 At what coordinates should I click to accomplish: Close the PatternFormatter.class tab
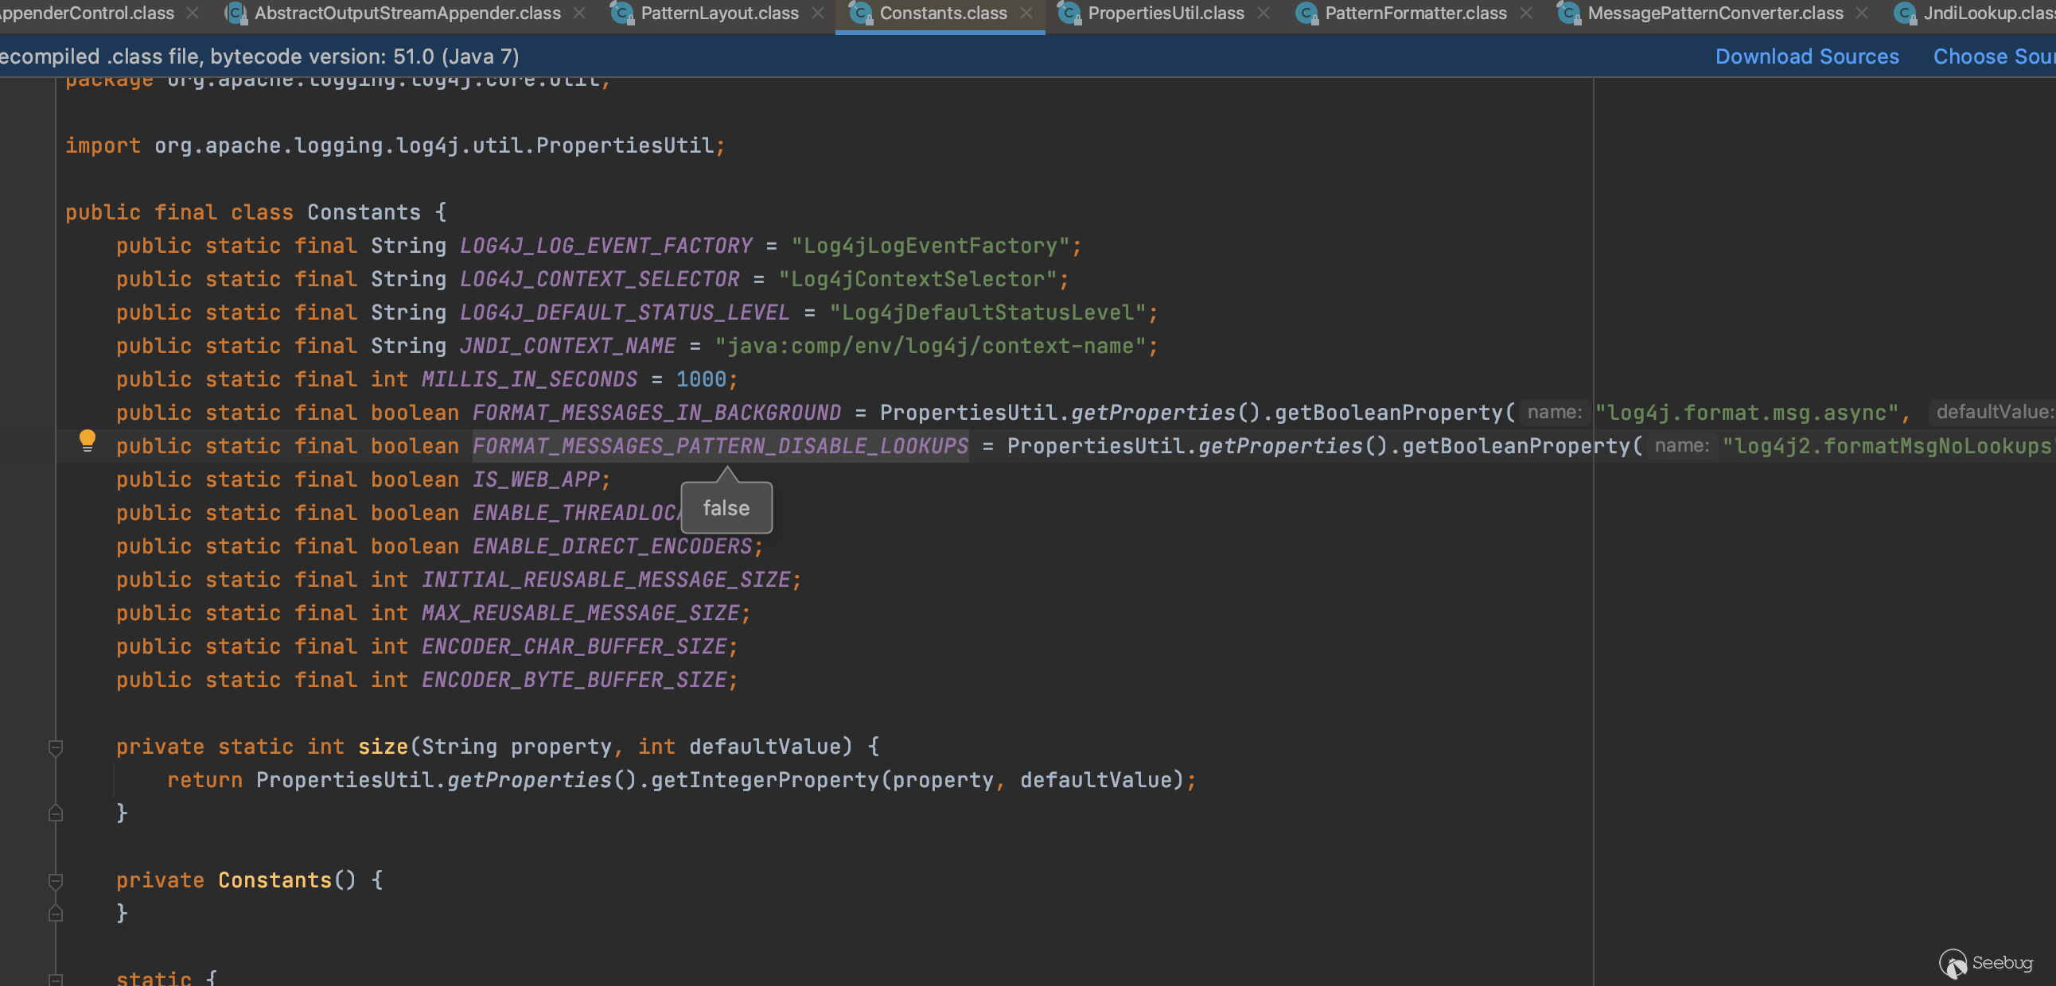coord(1526,14)
